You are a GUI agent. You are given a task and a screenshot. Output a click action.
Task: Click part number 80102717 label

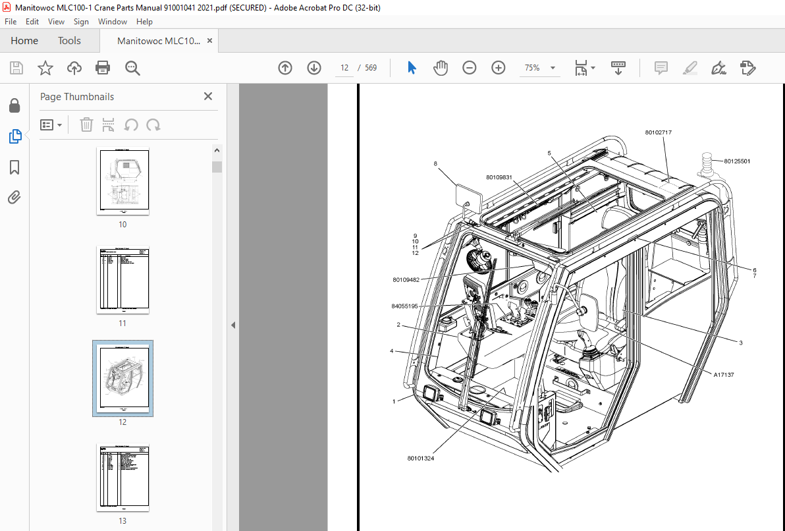point(658,133)
